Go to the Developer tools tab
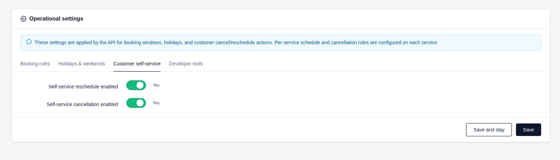 pyautogui.click(x=186, y=64)
